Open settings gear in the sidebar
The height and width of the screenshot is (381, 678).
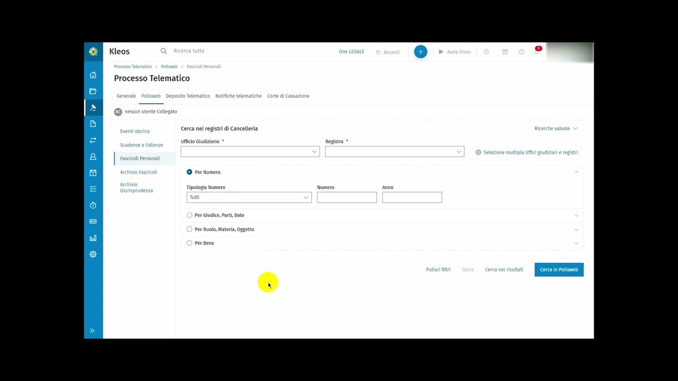pyautogui.click(x=93, y=254)
